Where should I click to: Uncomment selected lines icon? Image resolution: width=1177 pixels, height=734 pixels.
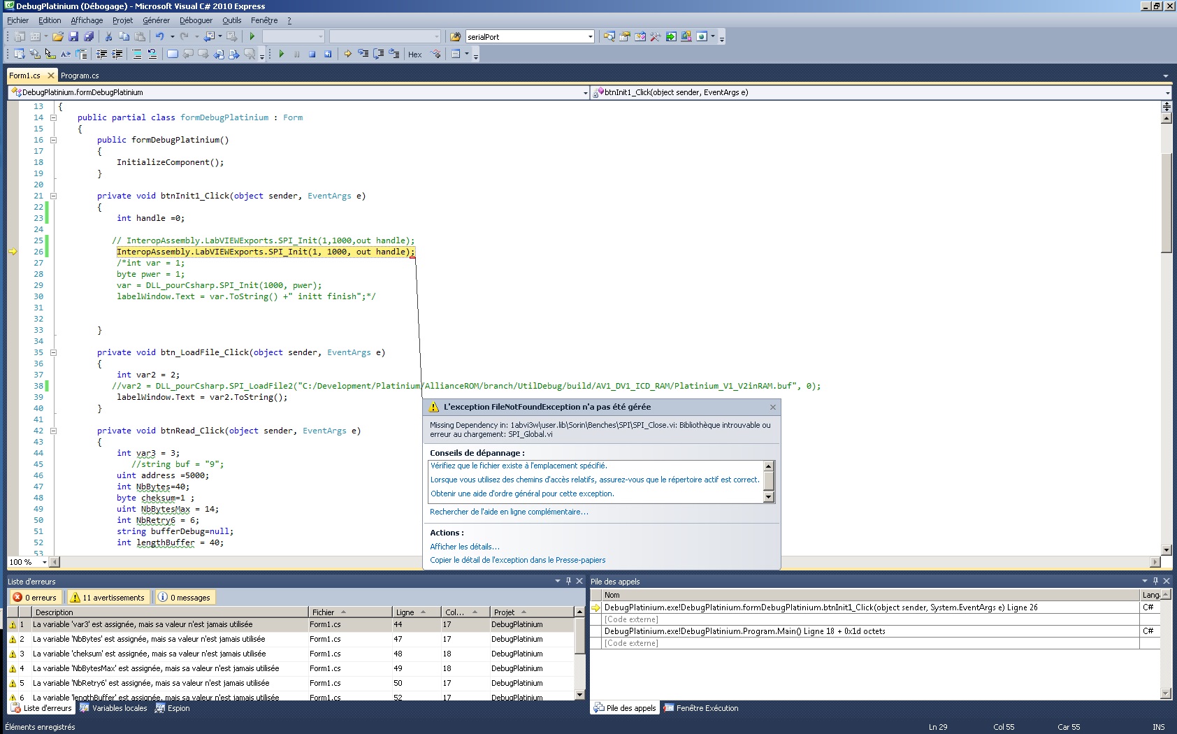point(152,54)
